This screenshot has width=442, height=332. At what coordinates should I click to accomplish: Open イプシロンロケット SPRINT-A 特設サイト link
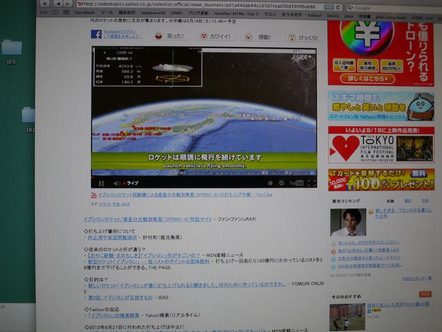pyautogui.click(x=148, y=219)
